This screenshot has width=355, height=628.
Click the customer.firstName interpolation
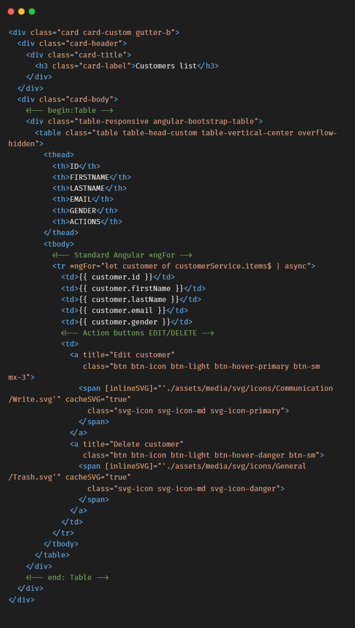(131, 288)
